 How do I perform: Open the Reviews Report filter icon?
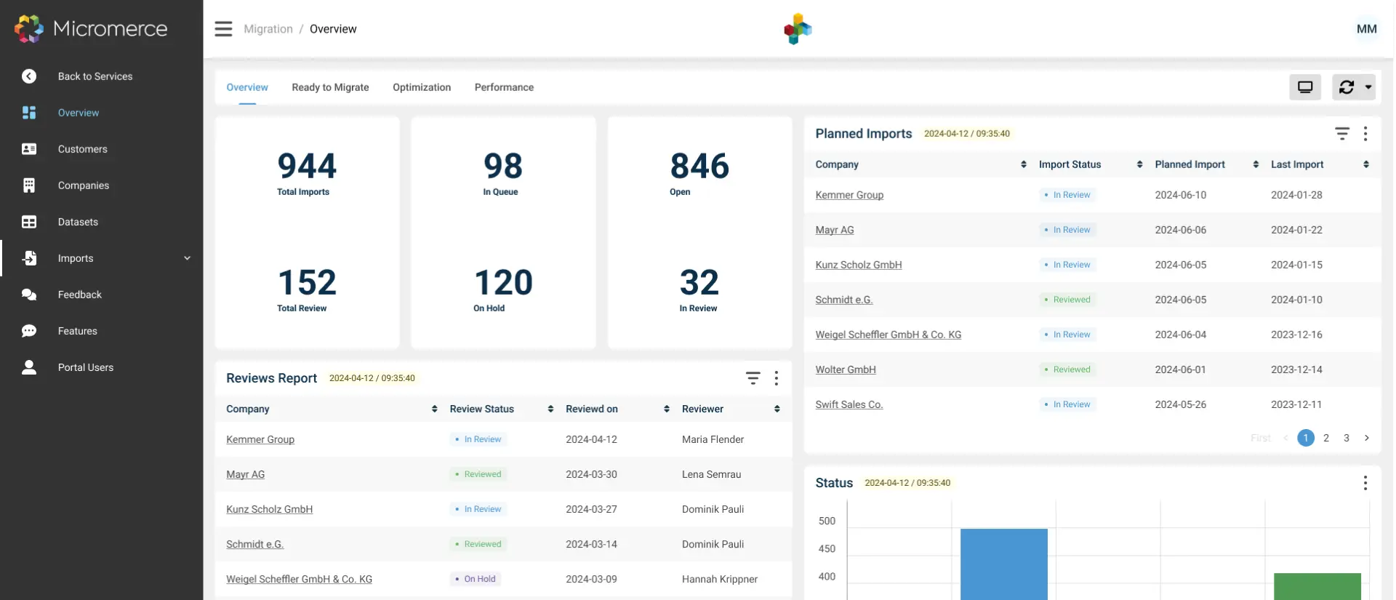(753, 378)
